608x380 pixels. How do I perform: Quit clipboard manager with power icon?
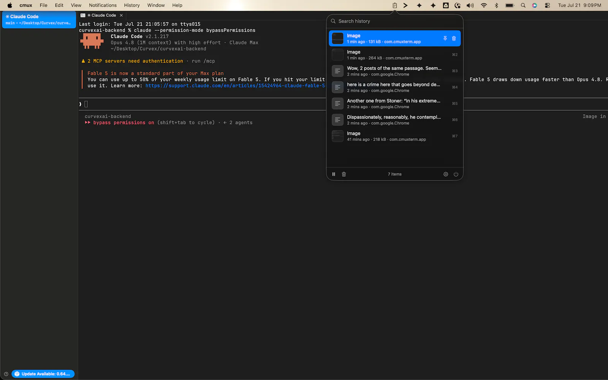(456, 174)
